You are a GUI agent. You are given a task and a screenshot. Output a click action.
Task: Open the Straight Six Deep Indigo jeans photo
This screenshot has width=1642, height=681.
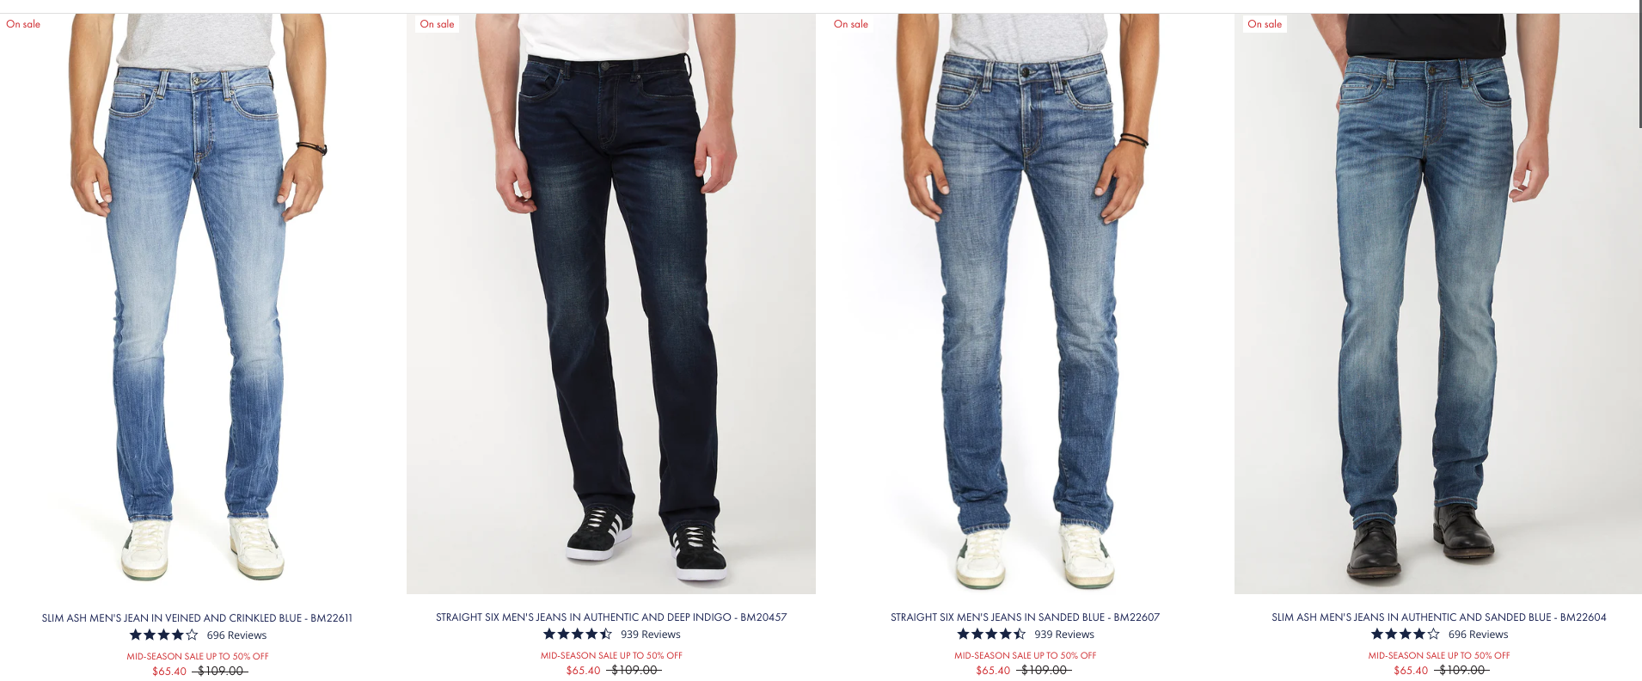click(x=611, y=304)
